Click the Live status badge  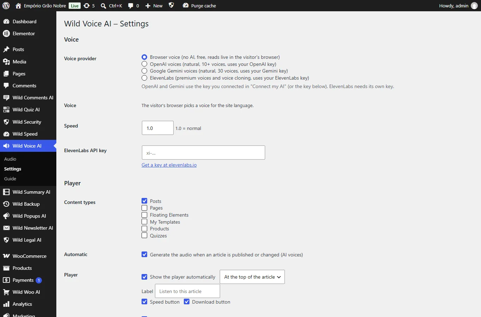(x=75, y=6)
